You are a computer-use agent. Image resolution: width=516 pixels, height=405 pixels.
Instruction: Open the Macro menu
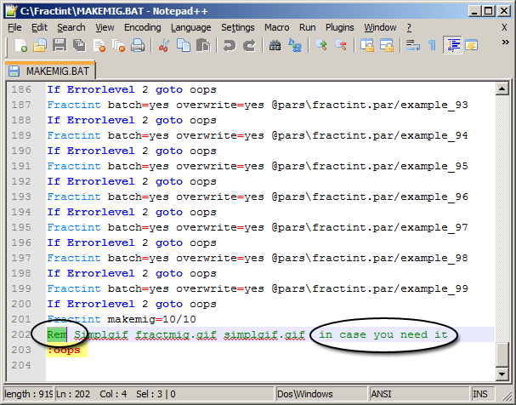pos(277,28)
